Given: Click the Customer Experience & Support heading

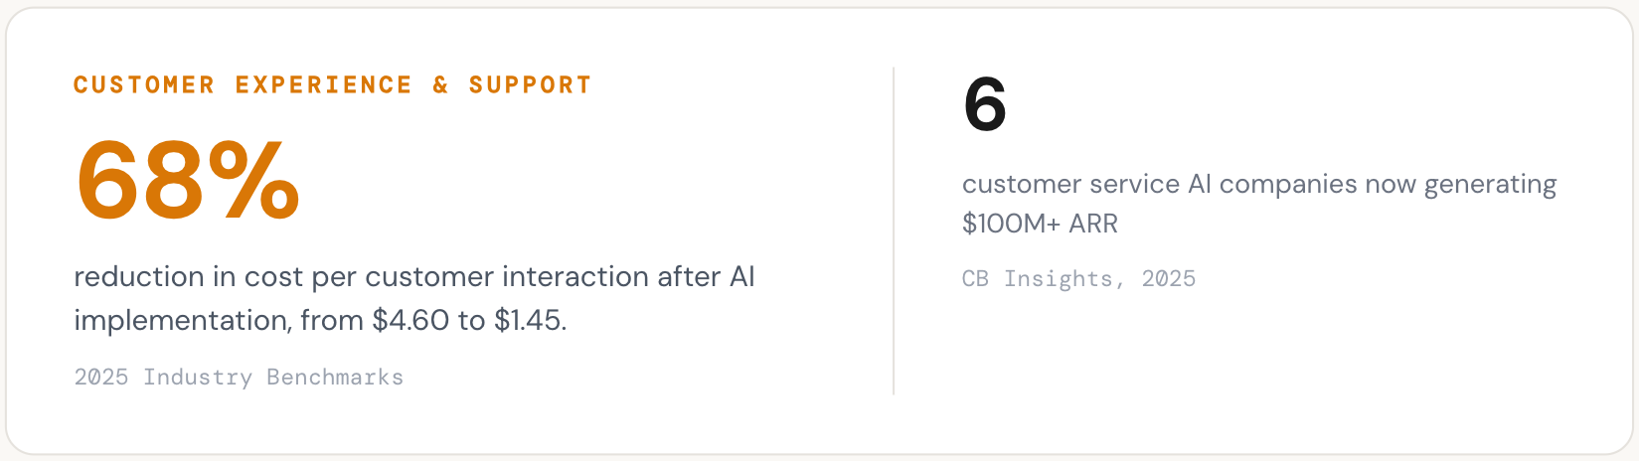Looking at the screenshot, I should click(x=332, y=85).
